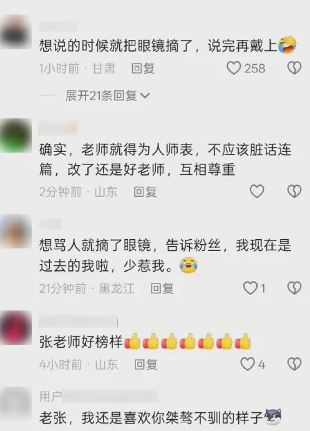This screenshot has width=310, height=431.
Task: Dislike the 张老师好榜样 comment
Action: coord(294,364)
